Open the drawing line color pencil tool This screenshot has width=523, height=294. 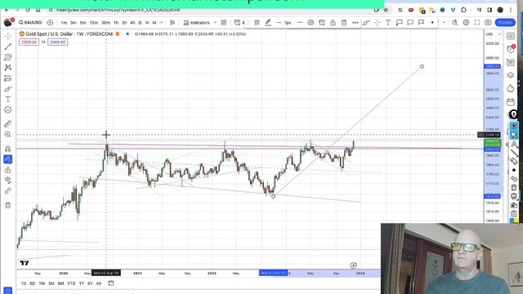(x=268, y=23)
